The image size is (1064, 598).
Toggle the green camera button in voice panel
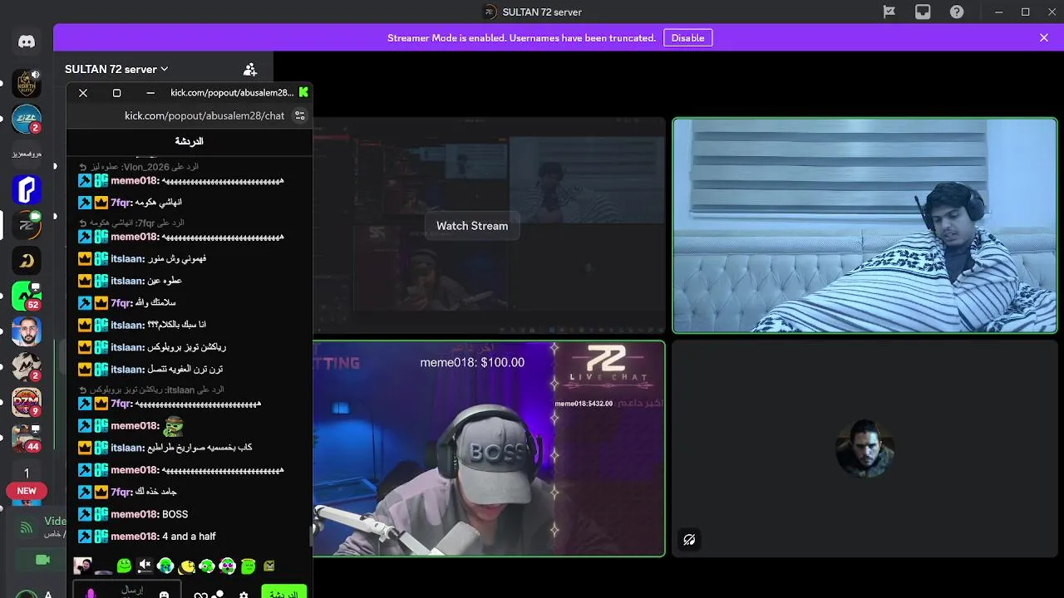tap(42, 560)
